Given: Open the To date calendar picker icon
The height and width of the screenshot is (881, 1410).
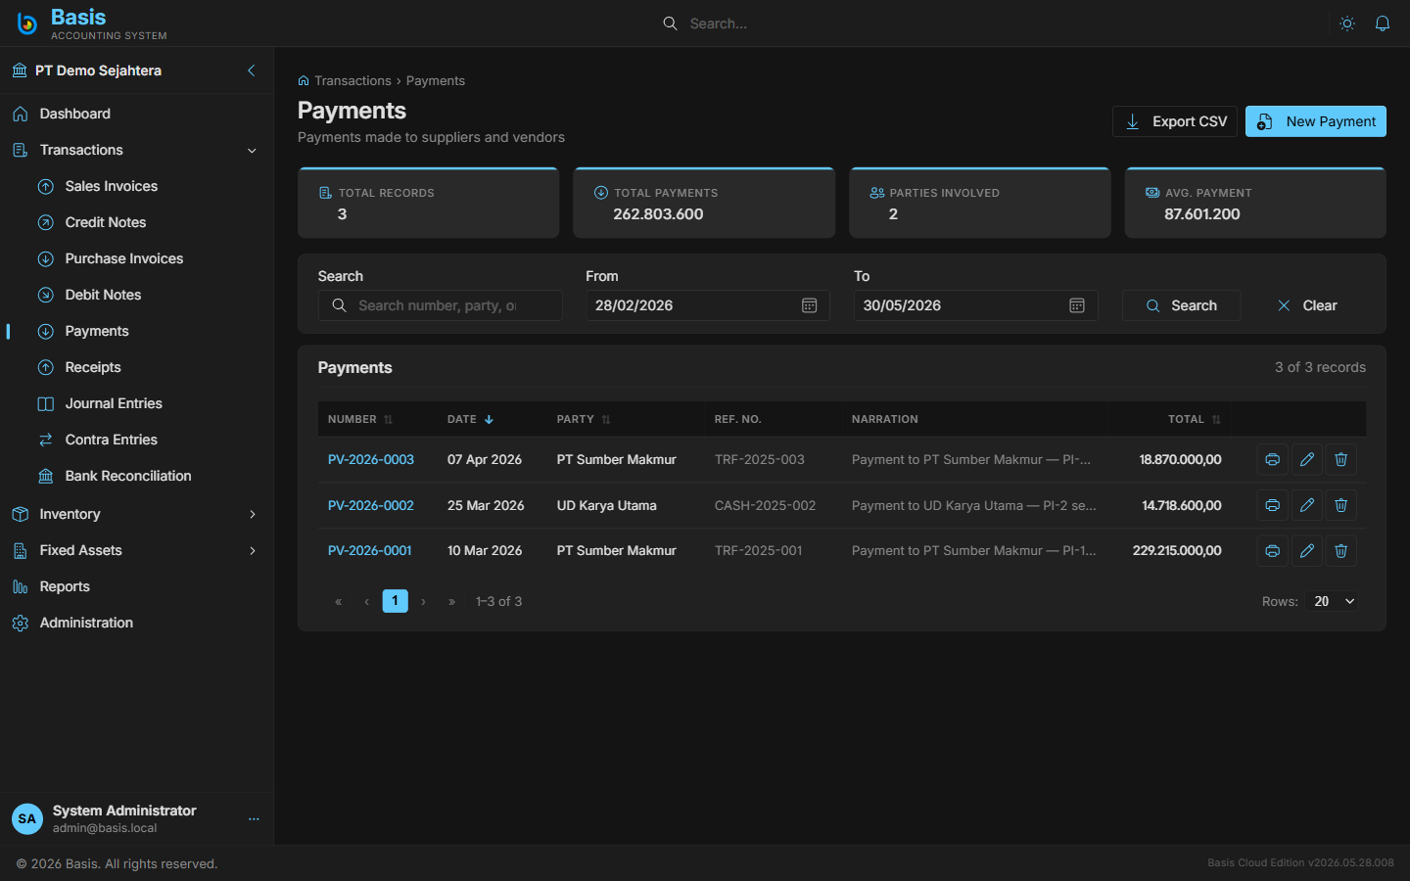Looking at the screenshot, I should point(1077,305).
